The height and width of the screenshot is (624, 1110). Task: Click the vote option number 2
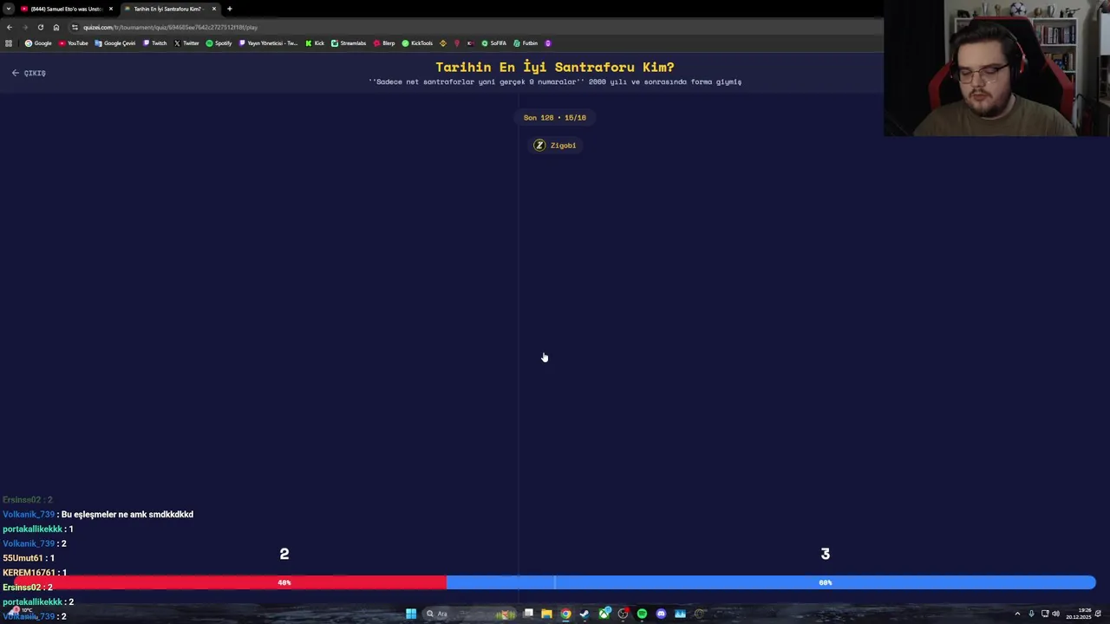[284, 554]
